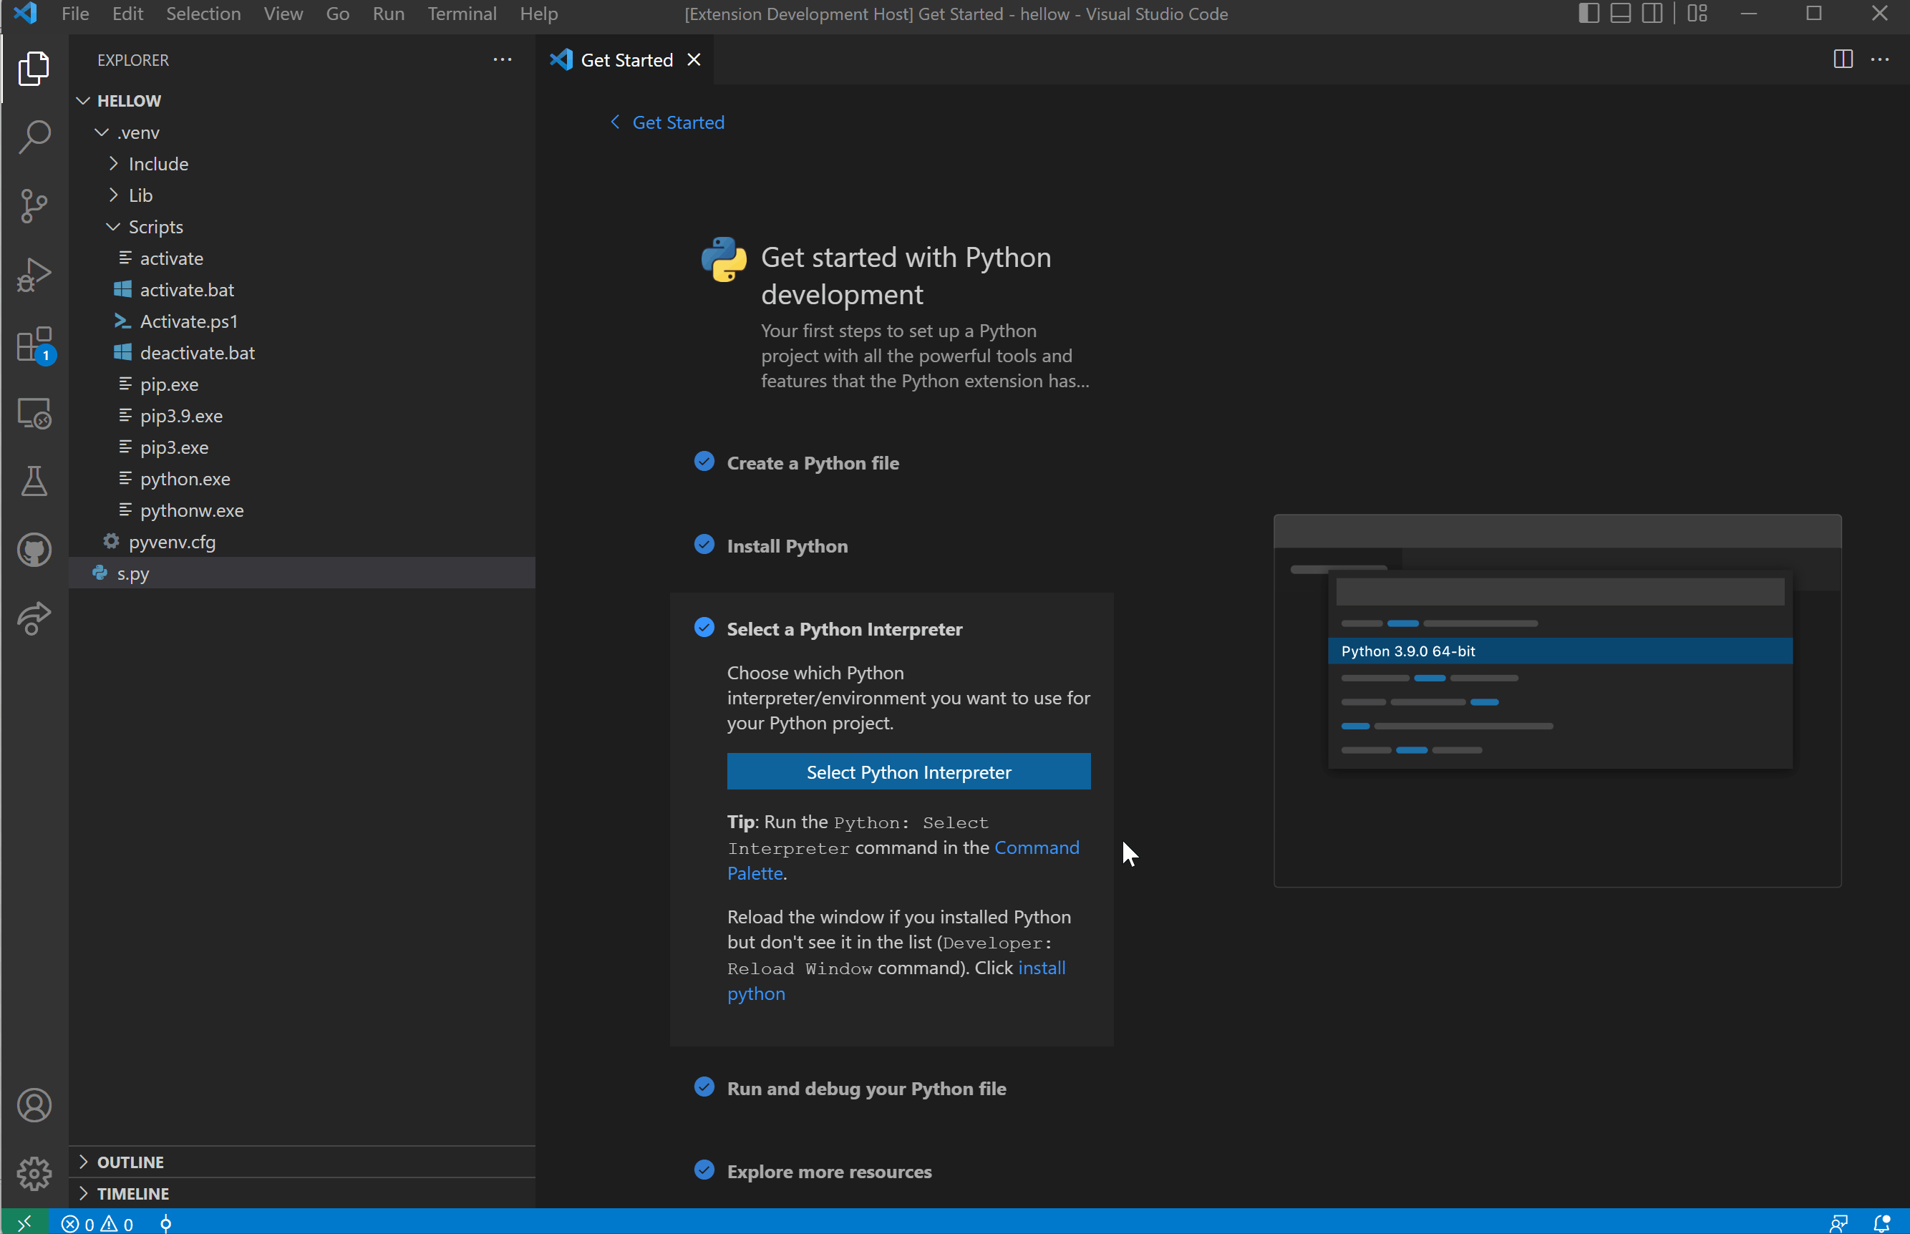Open the Search view
Image resolution: width=1910 pixels, height=1234 pixels.
point(34,137)
